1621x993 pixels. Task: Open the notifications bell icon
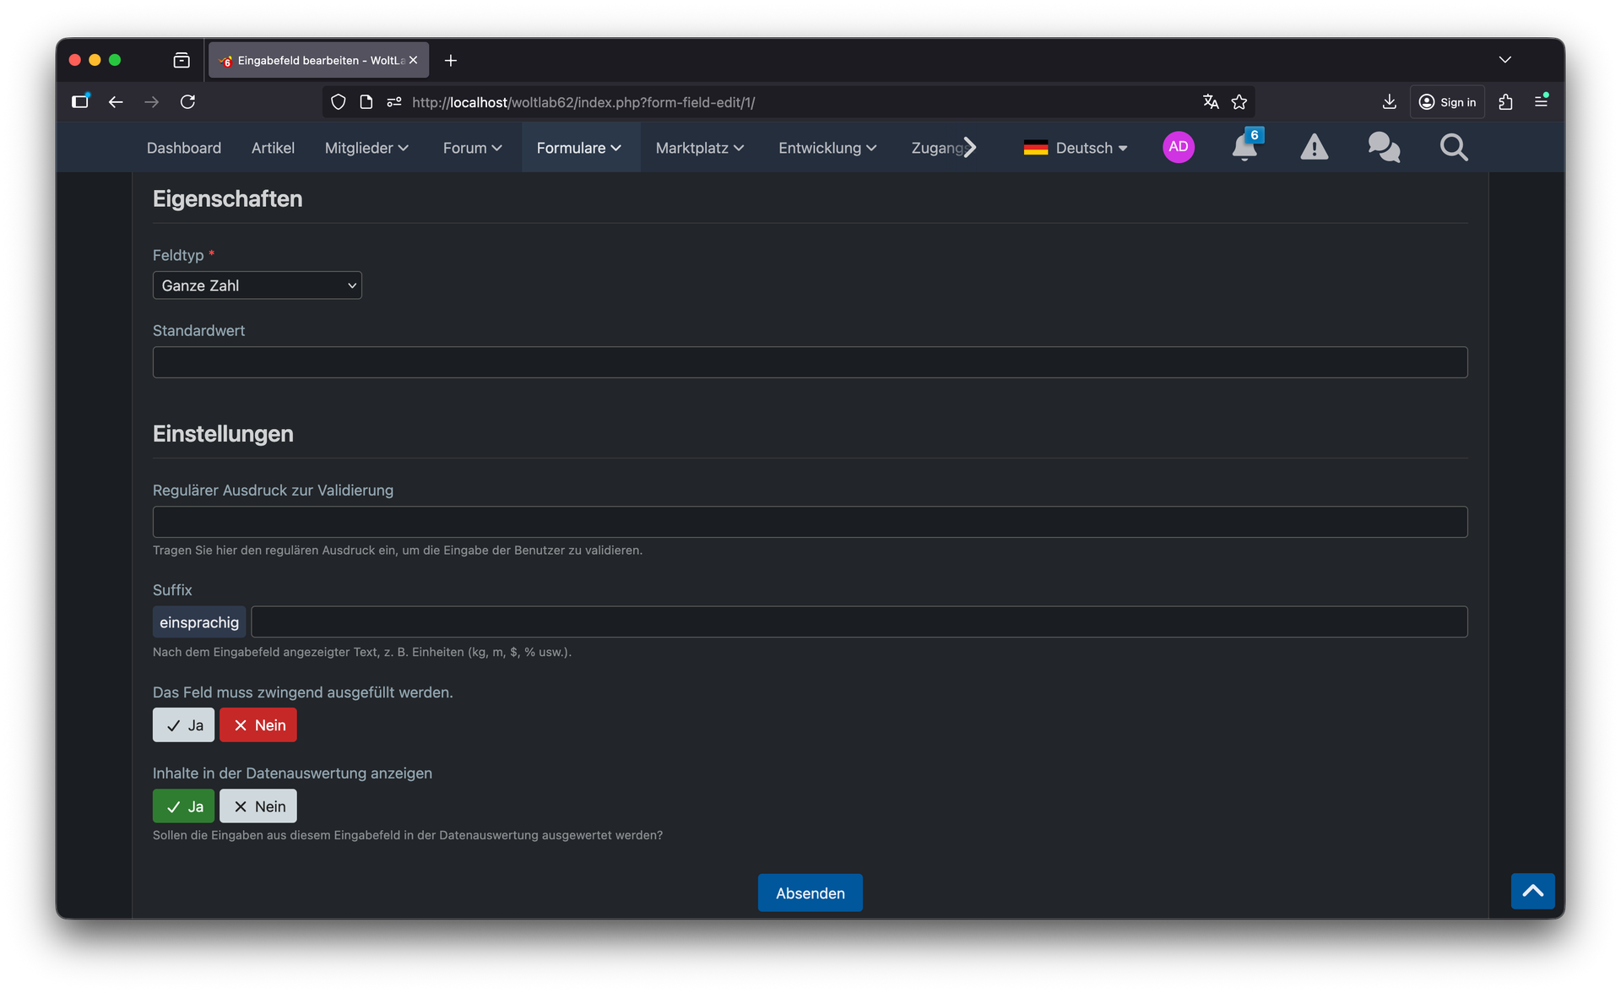[x=1244, y=148]
